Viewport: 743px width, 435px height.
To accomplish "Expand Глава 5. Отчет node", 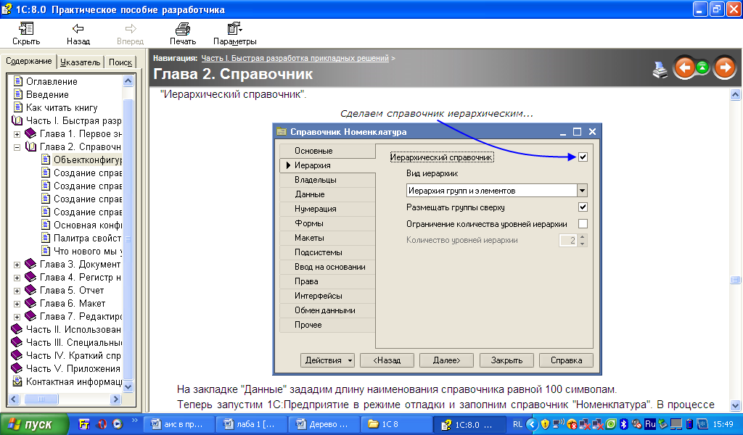I will coord(17,291).
